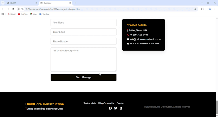
Task: Switch to the XELORA tab
Action: click(22, 3)
